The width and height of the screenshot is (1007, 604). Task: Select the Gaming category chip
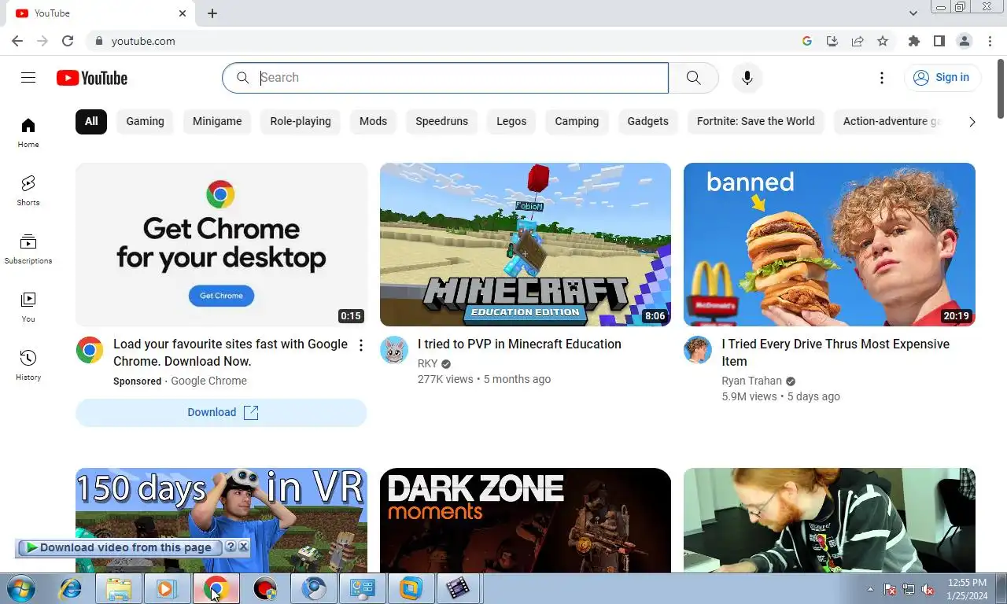[x=146, y=121]
